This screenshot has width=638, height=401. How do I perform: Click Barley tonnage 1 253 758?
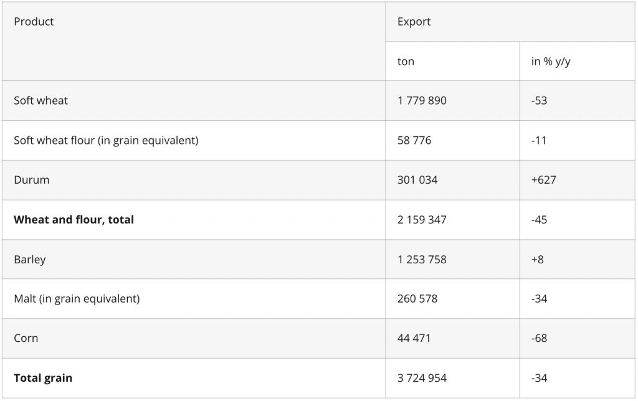[x=422, y=259]
